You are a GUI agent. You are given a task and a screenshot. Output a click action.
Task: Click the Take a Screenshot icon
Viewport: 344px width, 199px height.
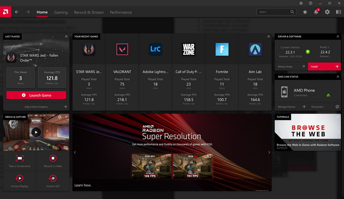[20, 158]
